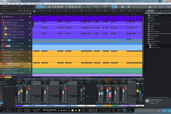Viewport: 171px width, 114px height.
Task: Click the Edit button at bottom right
Action: click(x=159, y=111)
